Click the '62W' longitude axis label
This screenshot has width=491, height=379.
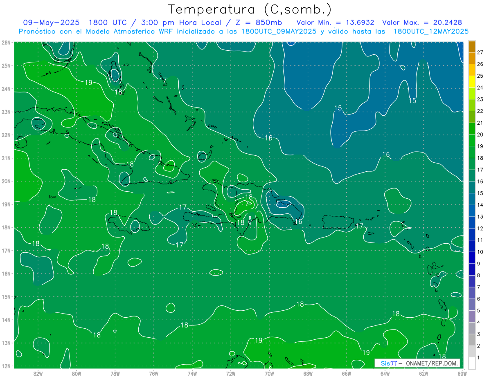[423, 373]
